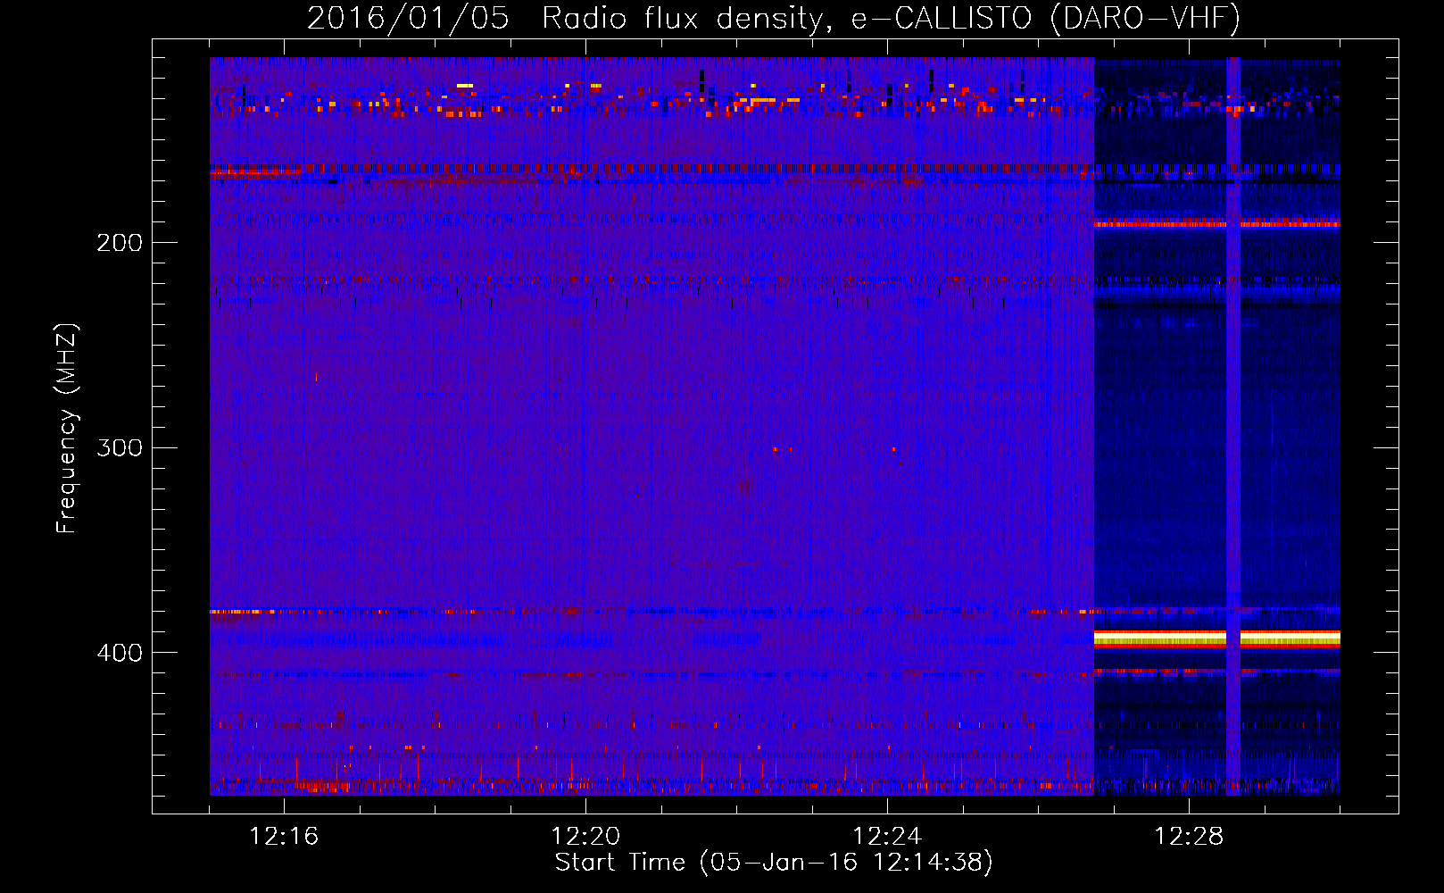Click the 12:24 time tick label
The width and height of the screenshot is (1444, 893).
point(887,837)
